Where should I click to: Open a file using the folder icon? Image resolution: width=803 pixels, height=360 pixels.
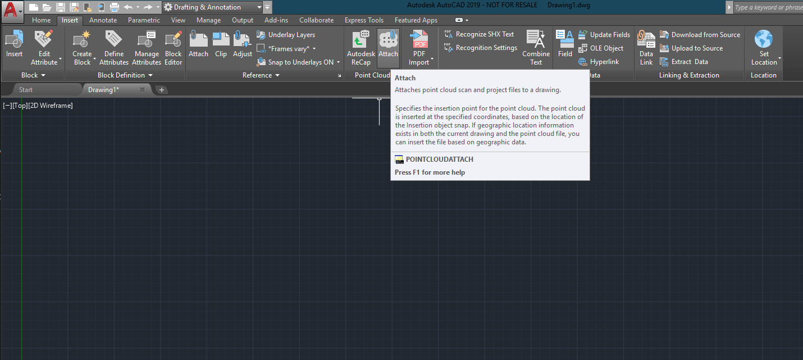click(47, 7)
